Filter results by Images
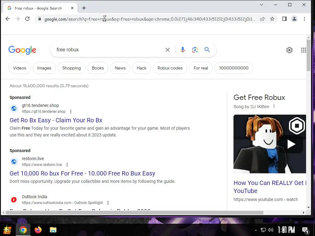 click(x=44, y=68)
